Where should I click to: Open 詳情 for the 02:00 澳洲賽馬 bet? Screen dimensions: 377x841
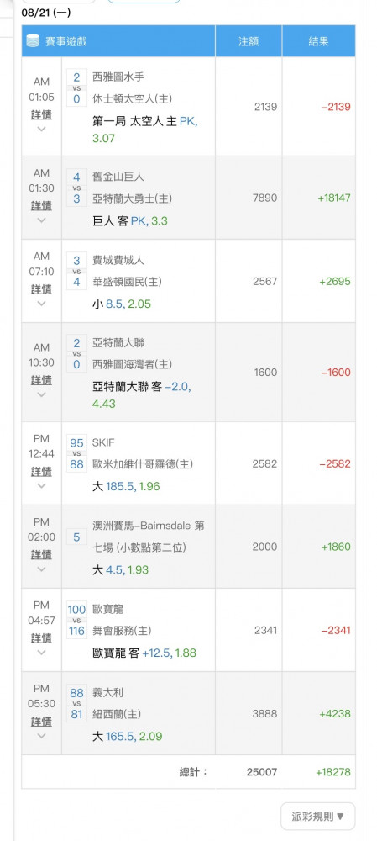tap(41, 554)
